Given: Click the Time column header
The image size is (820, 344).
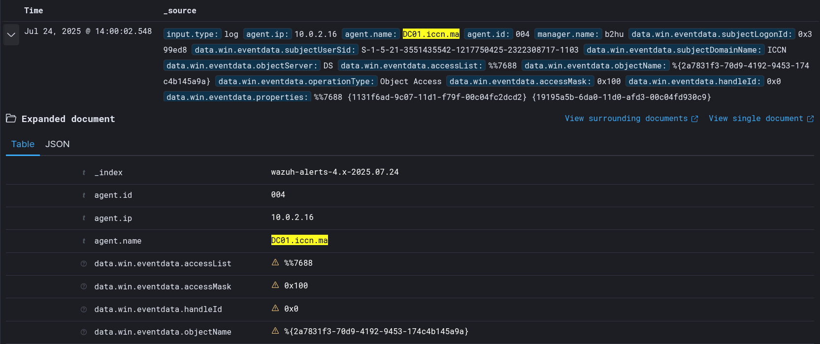Looking at the screenshot, I should pos(33,11).
